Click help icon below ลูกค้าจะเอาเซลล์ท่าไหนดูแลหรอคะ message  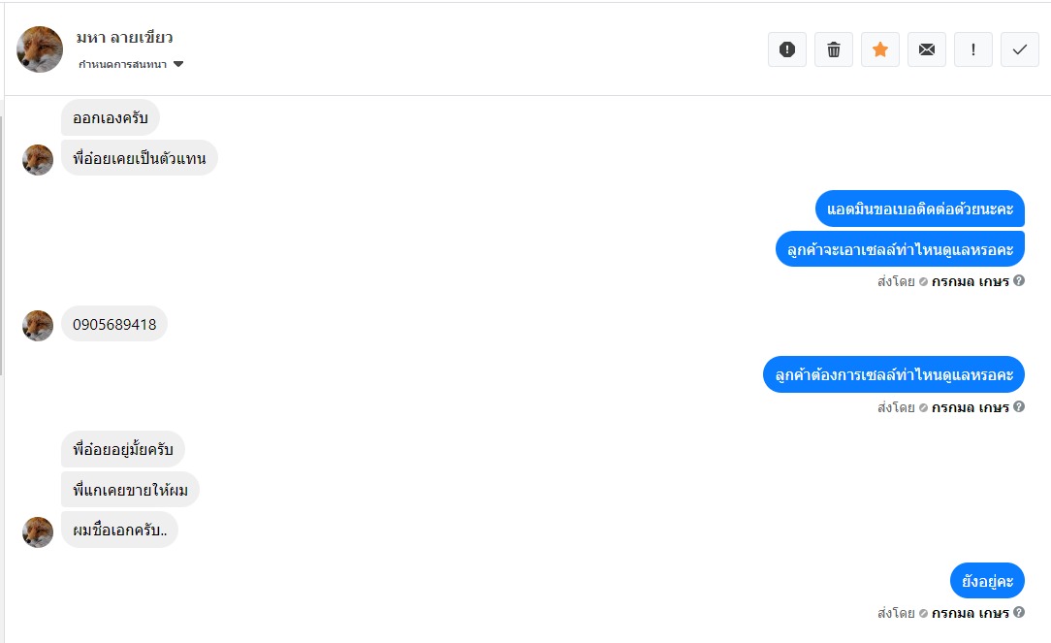1019,281
